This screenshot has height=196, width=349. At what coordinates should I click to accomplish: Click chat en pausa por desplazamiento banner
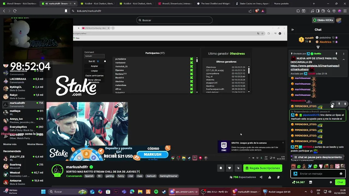pos(318,157)
